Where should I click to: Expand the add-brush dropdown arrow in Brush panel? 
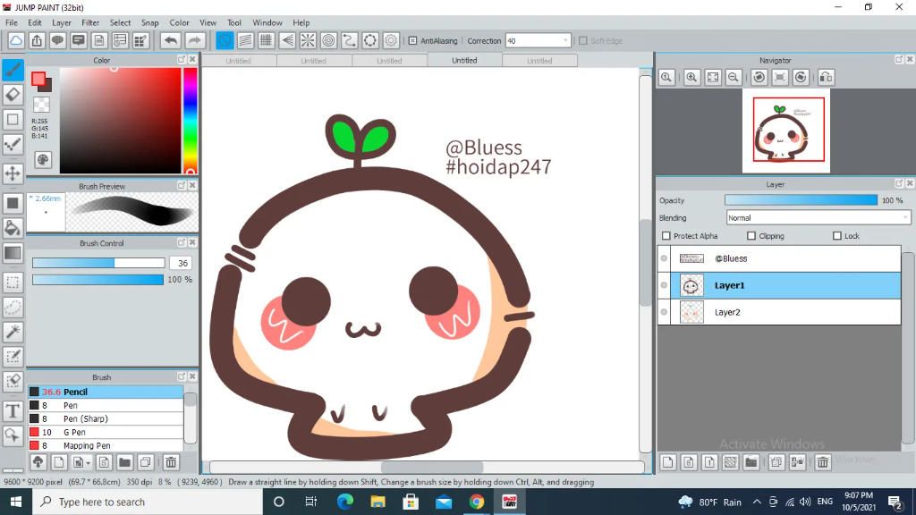point(88,463)
